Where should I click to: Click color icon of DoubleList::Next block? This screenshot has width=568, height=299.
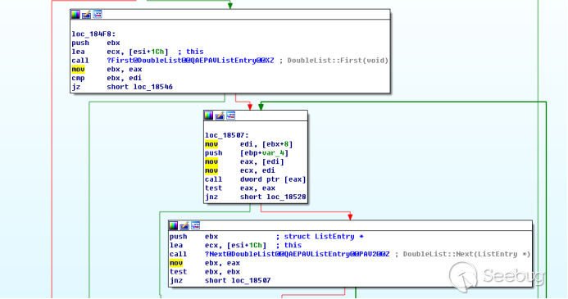pyautogui.click(x=174, y=225)
